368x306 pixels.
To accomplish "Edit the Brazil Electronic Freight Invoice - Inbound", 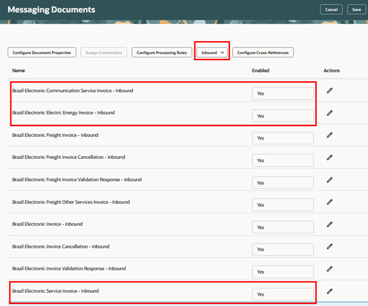I will (x=330, y=135).
